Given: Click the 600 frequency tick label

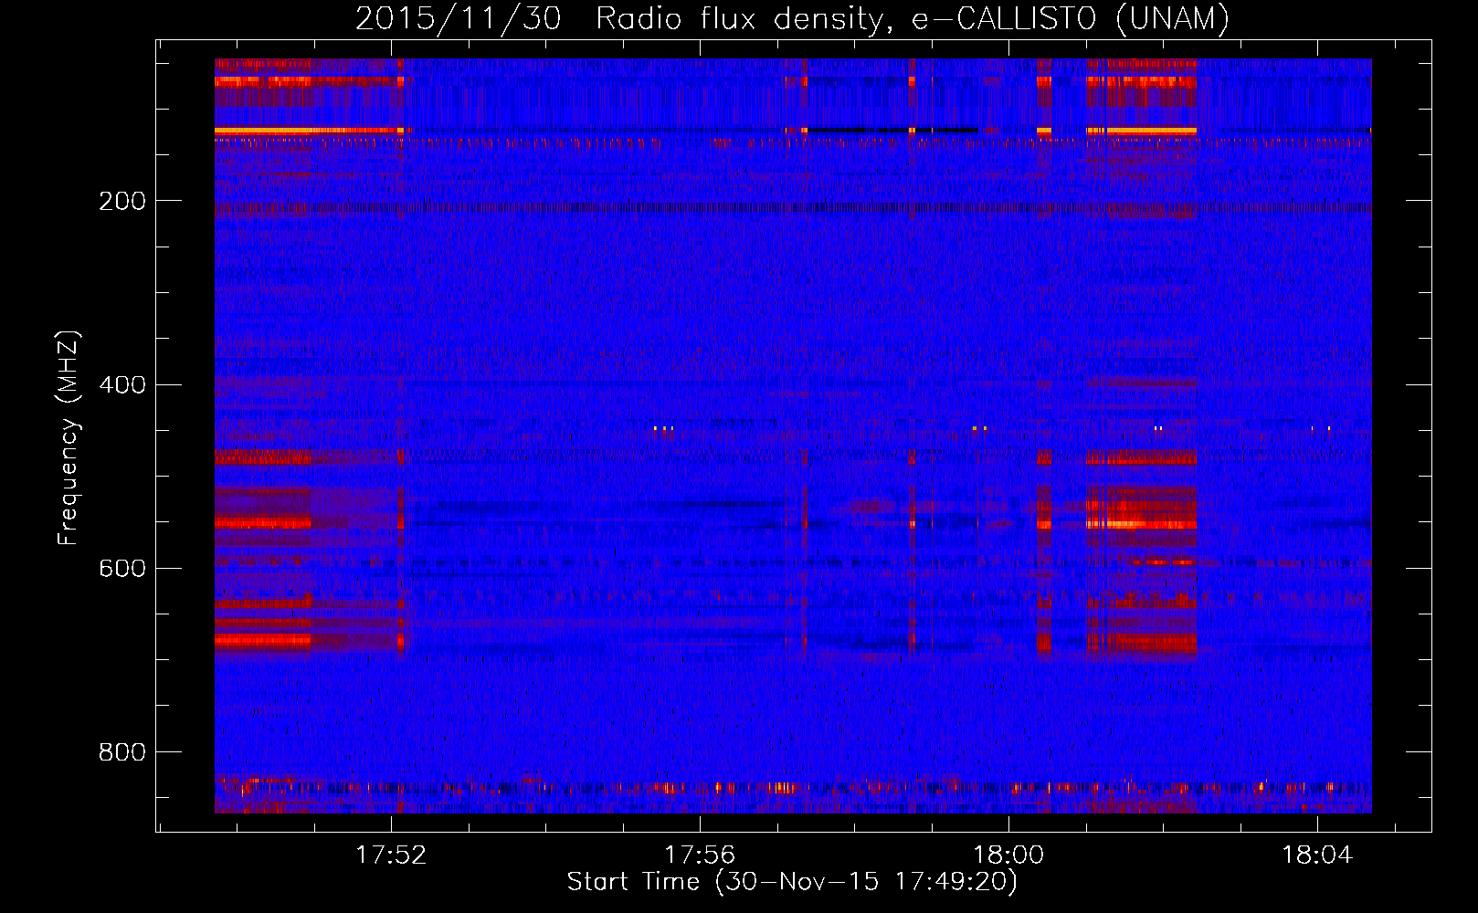Looking at the screenshot, I should coord(122,568).
